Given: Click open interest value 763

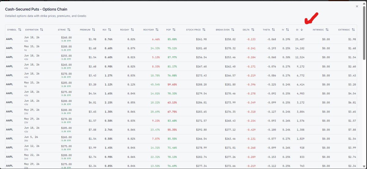Looking at the screenshot, I should click(x=302, y=166).
